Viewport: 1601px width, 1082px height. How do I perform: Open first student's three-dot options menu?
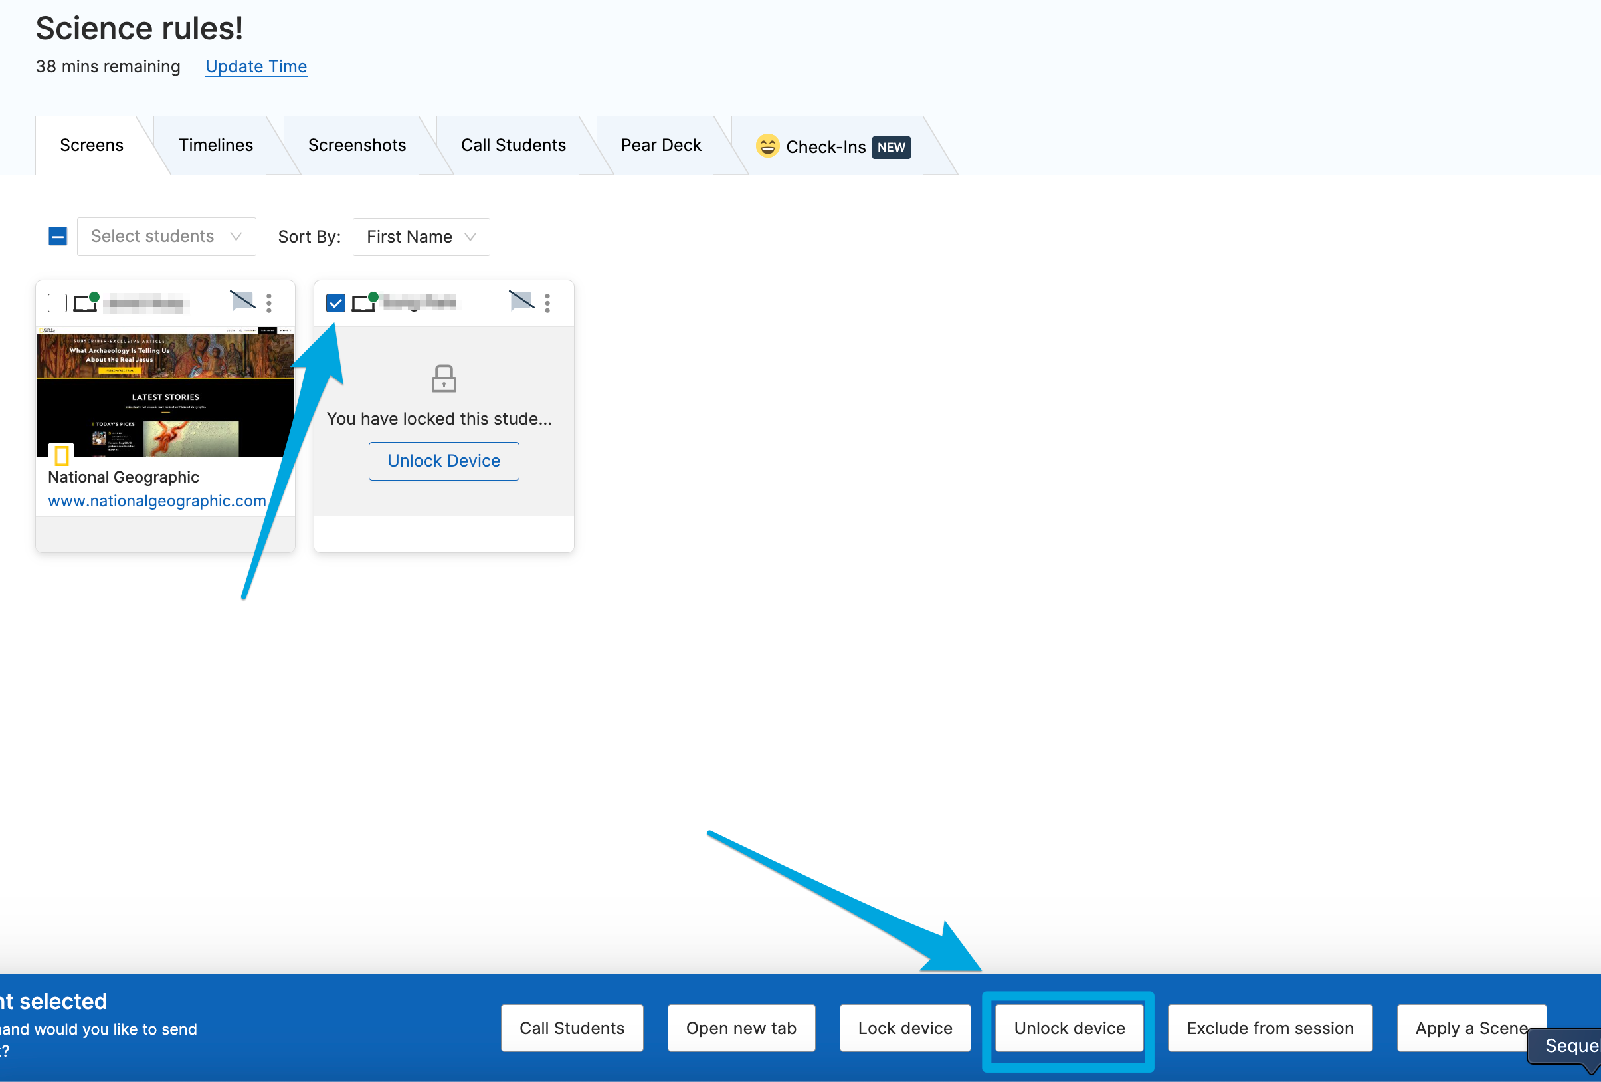pyautogui.click(x=268, y=303)
